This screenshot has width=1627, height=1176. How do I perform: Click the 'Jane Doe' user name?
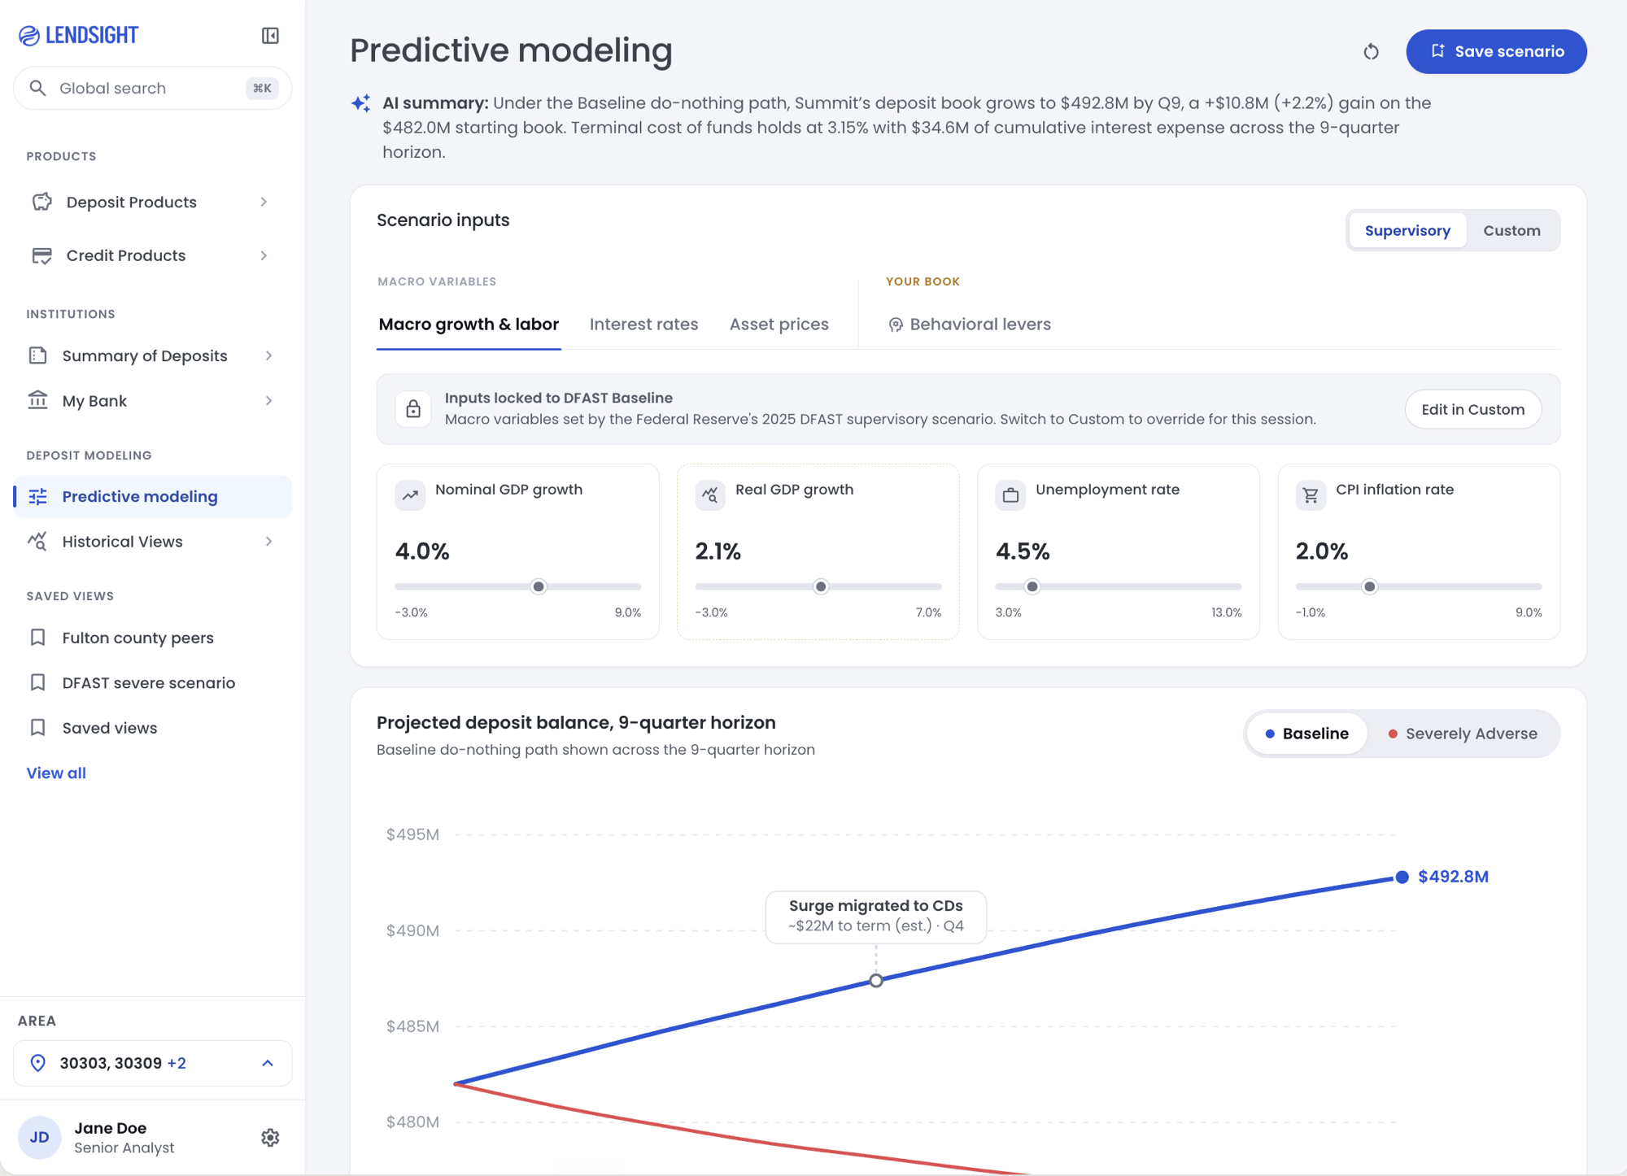pyautogui.click(x=111, y=1128)
